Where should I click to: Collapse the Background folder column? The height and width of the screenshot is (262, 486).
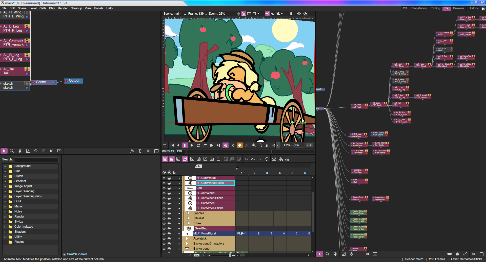coord(187,249)
